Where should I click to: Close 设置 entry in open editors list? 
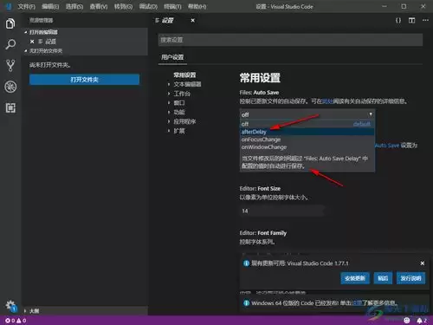point(32,42)
